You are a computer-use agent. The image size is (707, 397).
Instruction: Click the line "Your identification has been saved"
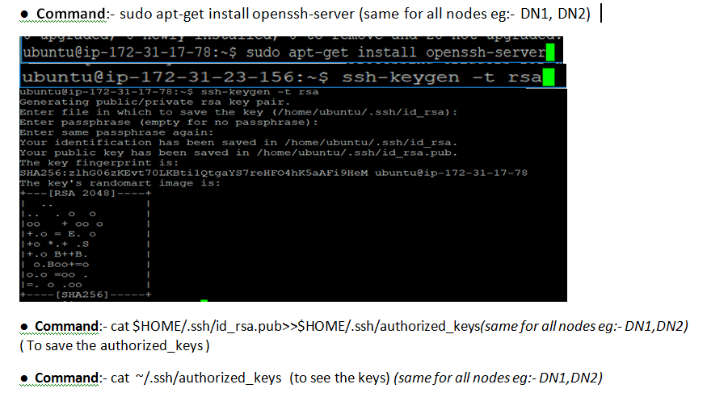[x=238, y=143]
